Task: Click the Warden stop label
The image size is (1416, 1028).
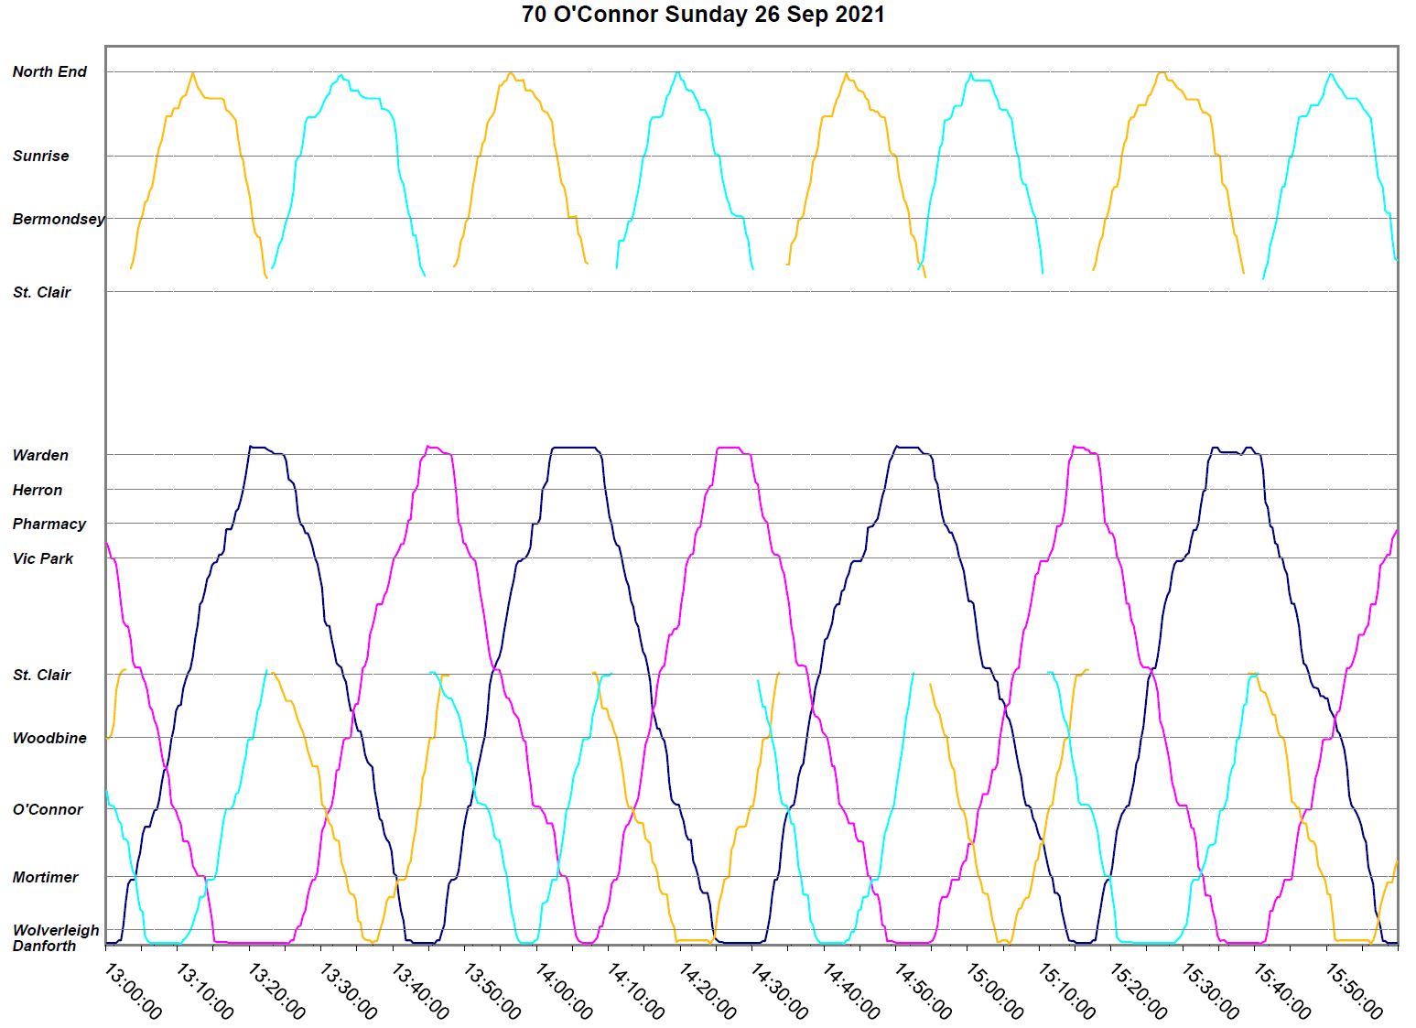Action: click(x=40, y=456)
